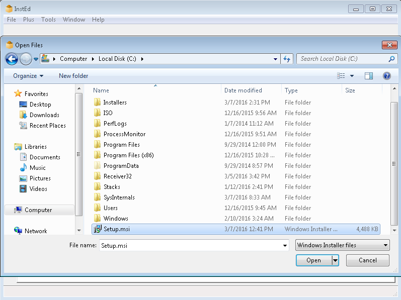Open the view options dropdown arrow
Viewport: 401px width, 300px height.
352,76
